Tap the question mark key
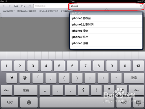The width and height of the screenshot is (145, 109). point(83,90)
